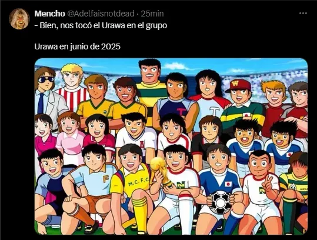This screenshot has width=317, height=240.
Task: Click the peace sign hand gesture
Action: (268, 183)
